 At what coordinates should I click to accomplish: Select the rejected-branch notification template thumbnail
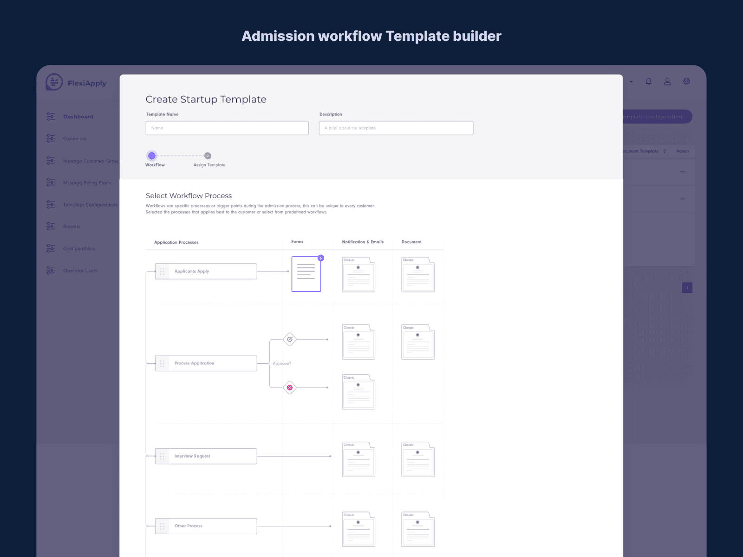358,392
